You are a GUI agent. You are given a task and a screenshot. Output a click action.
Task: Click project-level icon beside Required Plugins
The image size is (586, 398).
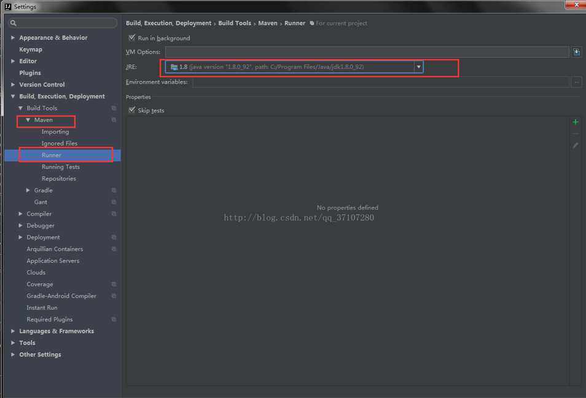point(114,319)
